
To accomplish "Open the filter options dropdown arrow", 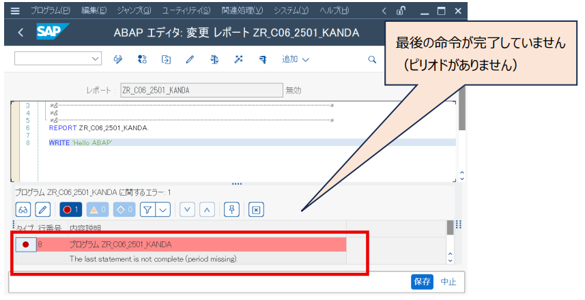I will (162, 209).
